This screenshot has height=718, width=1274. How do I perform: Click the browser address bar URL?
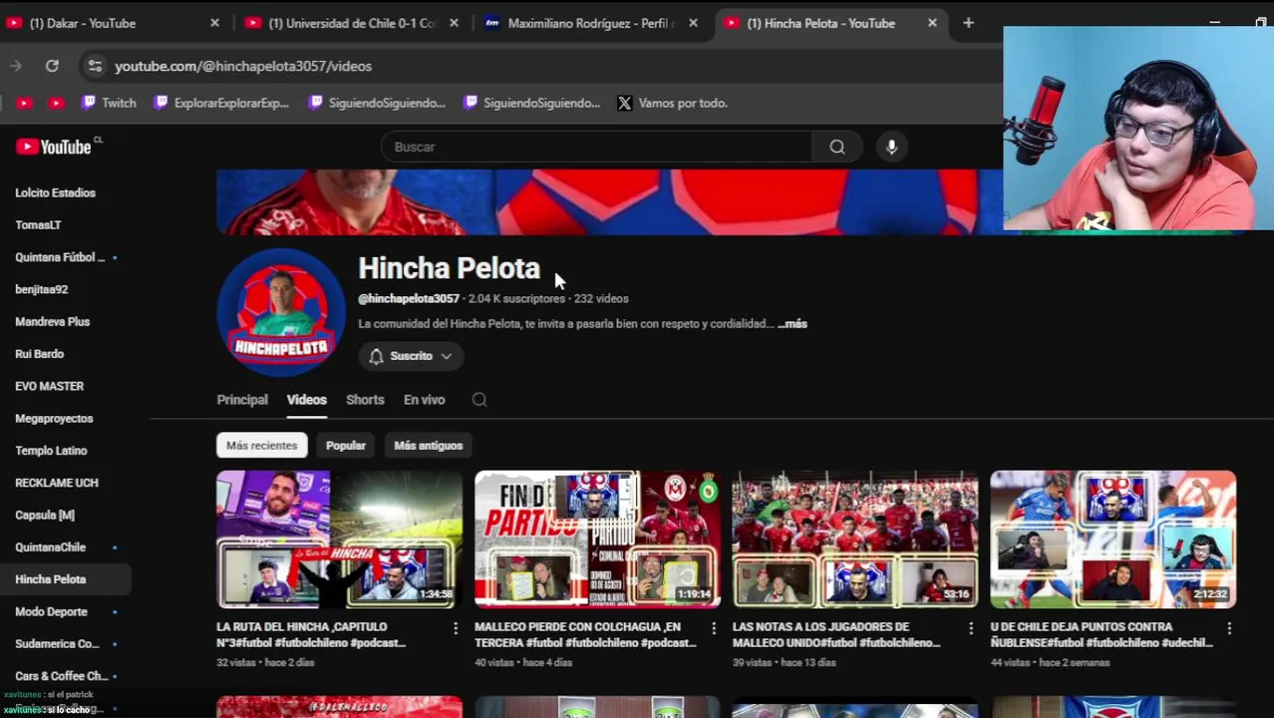[243, 66]
